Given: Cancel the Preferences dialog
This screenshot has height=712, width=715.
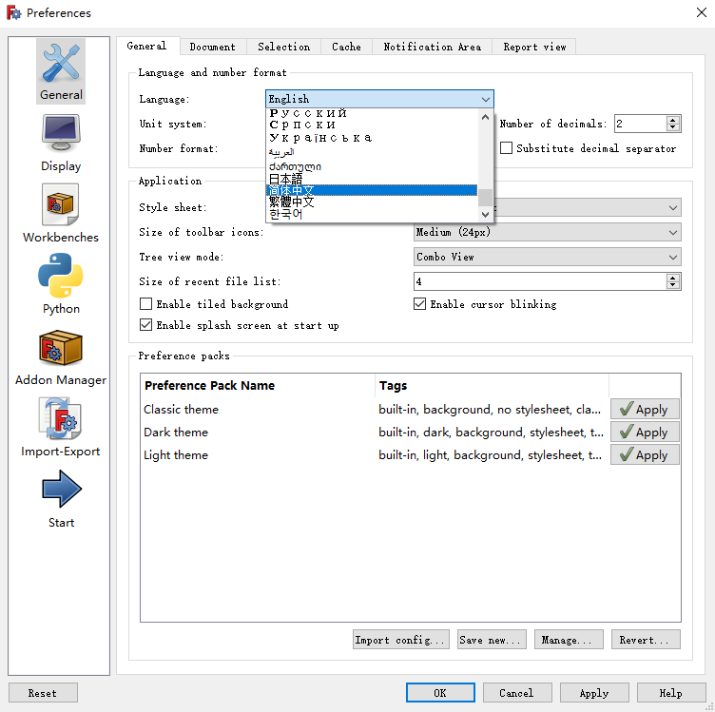Looking at the screenshot, I should coord(517,693).
